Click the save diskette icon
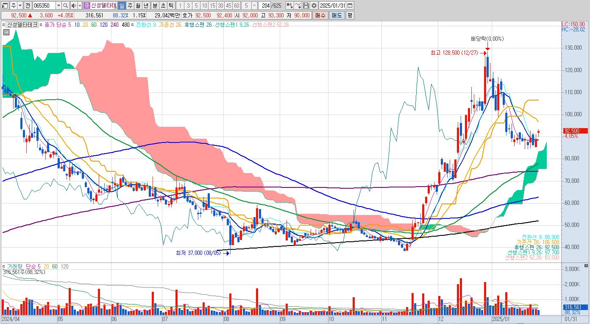 coord(306,6)
